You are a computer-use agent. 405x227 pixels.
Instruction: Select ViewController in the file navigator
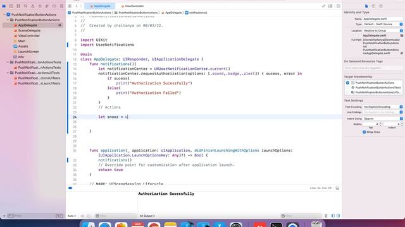29,36
